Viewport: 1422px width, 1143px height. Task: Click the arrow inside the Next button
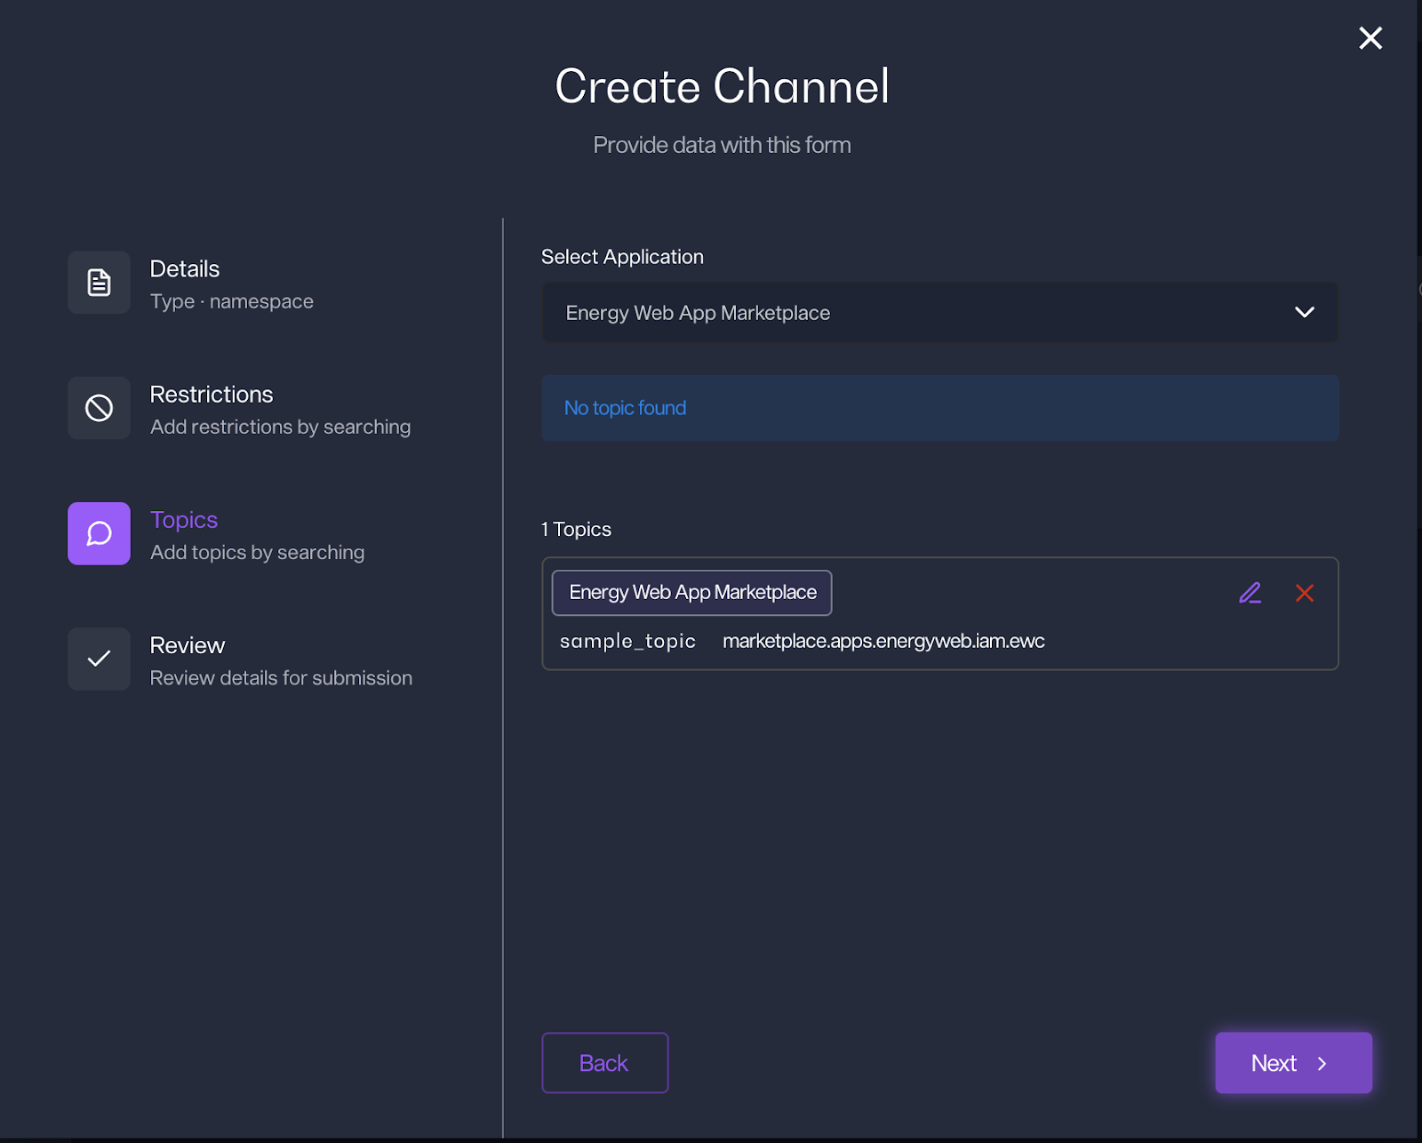click(x=1322, y=1063)
